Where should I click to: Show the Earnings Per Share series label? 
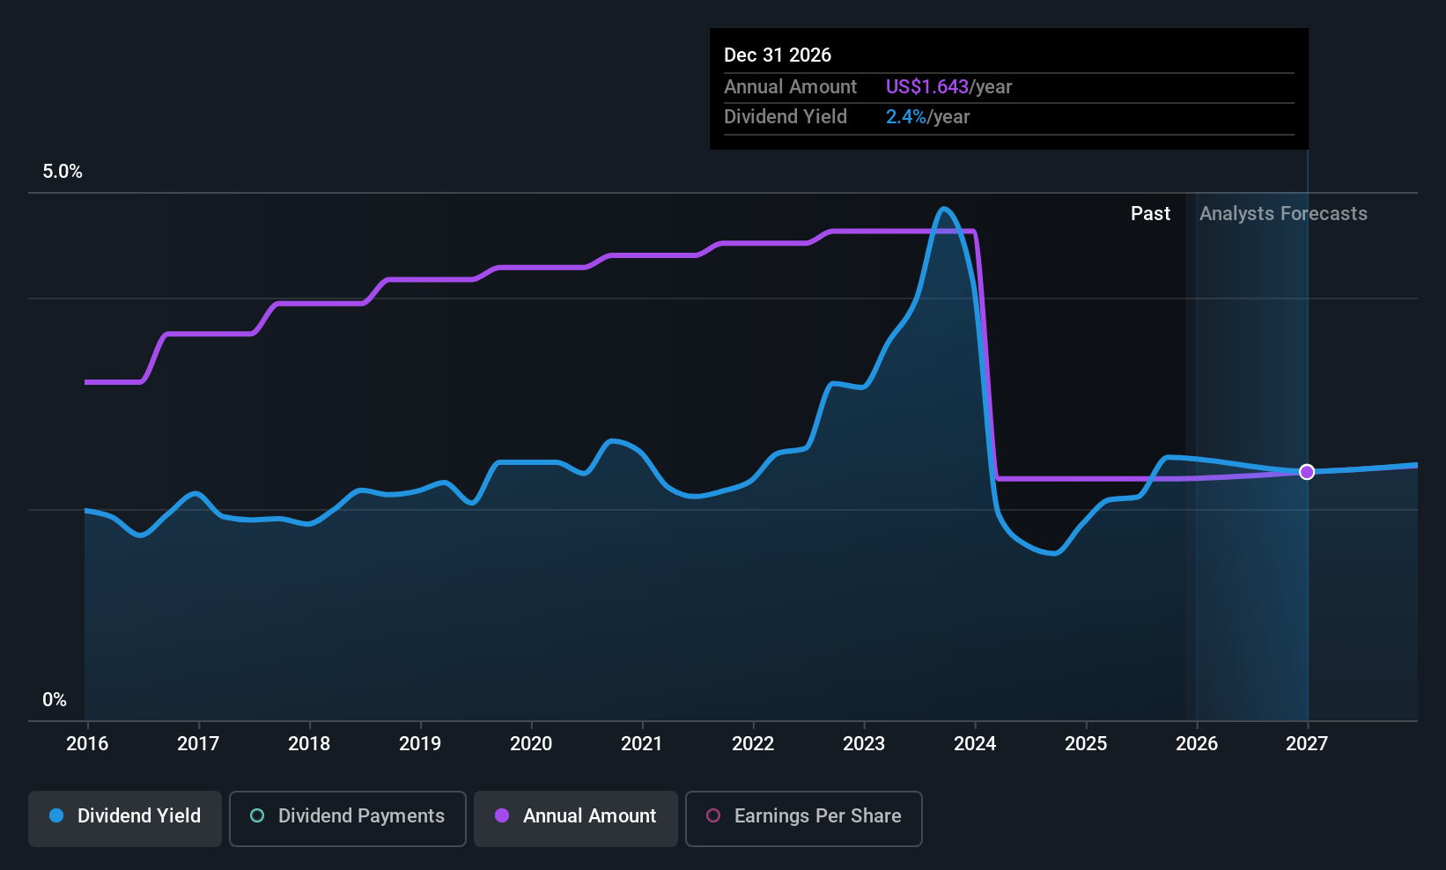point(817,816)
